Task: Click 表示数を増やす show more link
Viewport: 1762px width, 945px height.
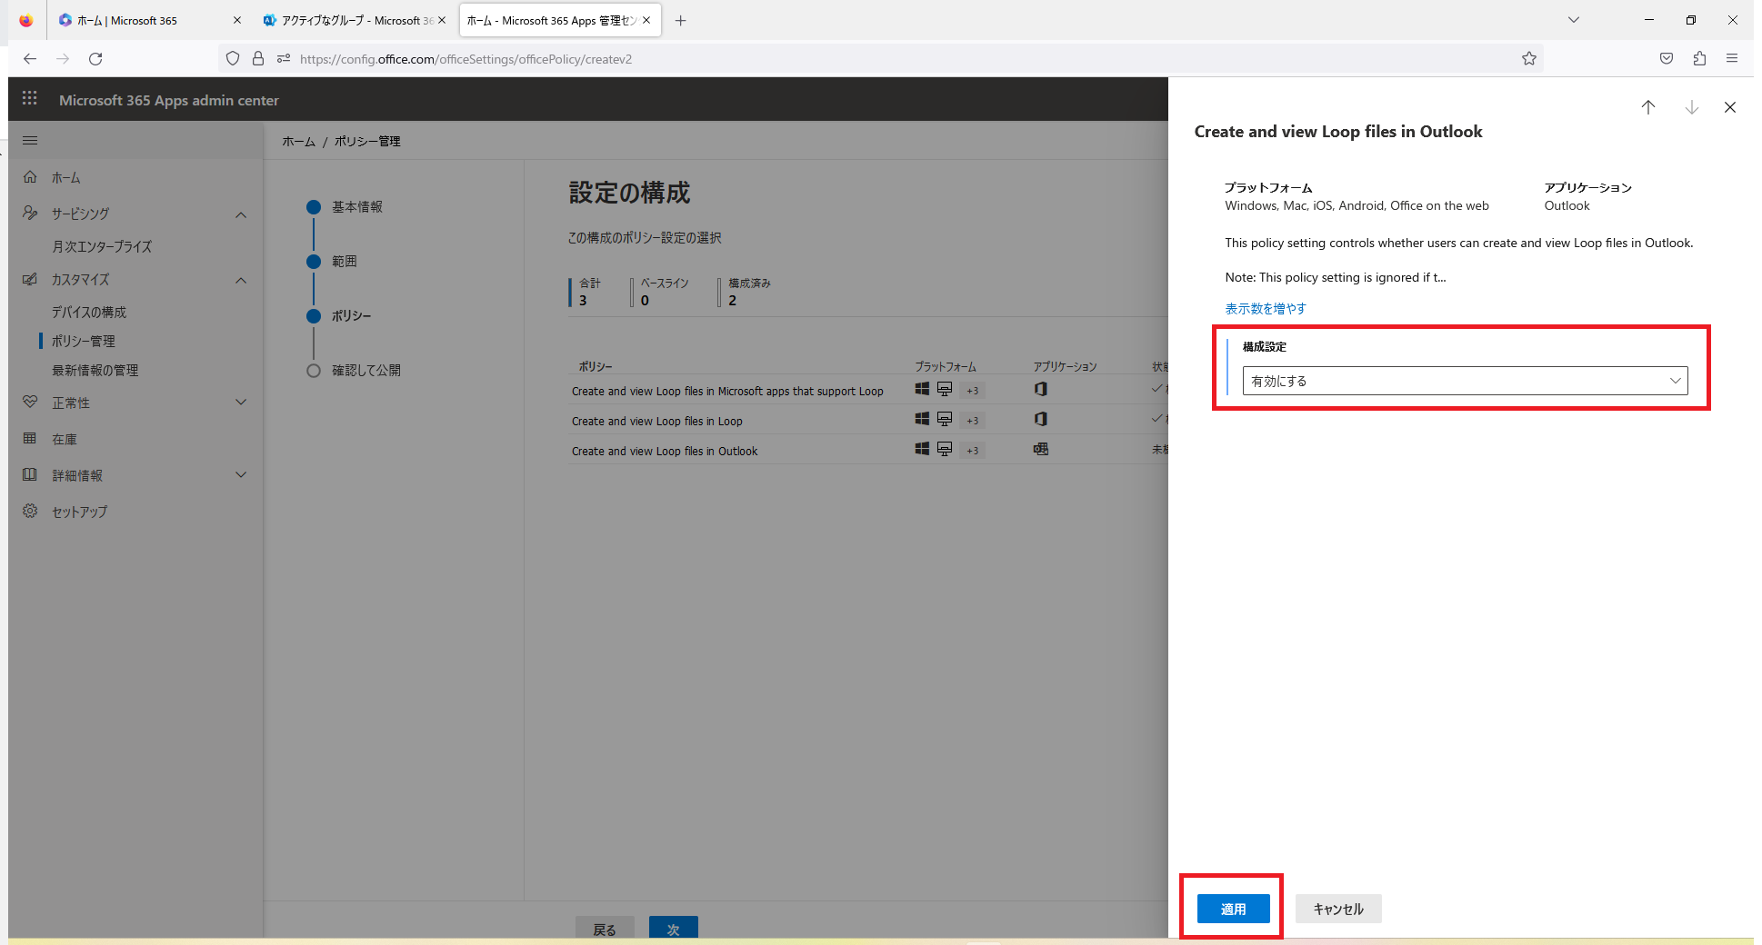Action: coord(1266,308)
